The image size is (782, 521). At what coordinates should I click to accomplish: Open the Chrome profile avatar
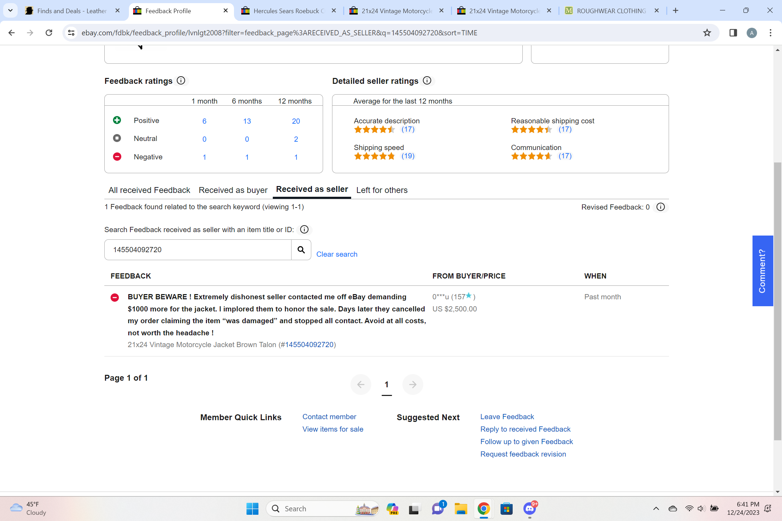(x=752, y=33)
